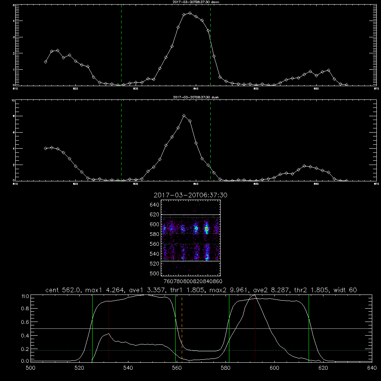381x381 pixels.
Task: Click the green vertical line near 614 in the bottom plot
Action: (x=309, y=328)
